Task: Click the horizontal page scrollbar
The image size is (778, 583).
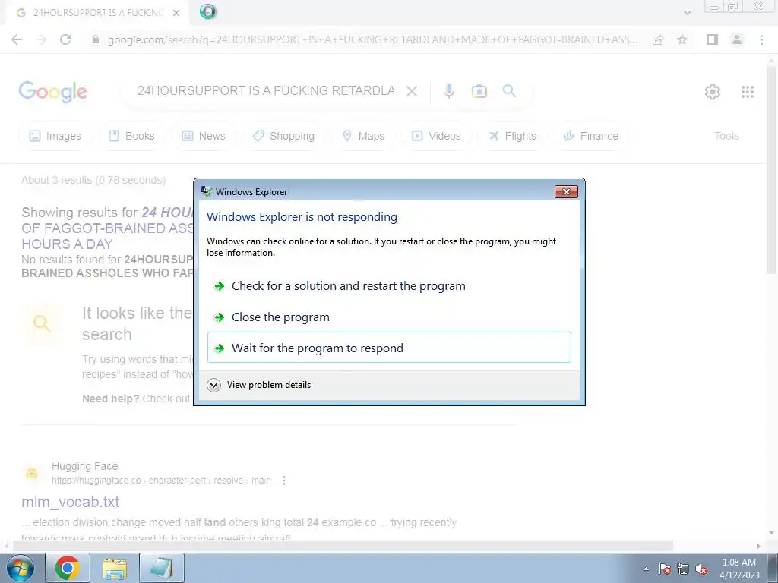Action: point(343,547)
